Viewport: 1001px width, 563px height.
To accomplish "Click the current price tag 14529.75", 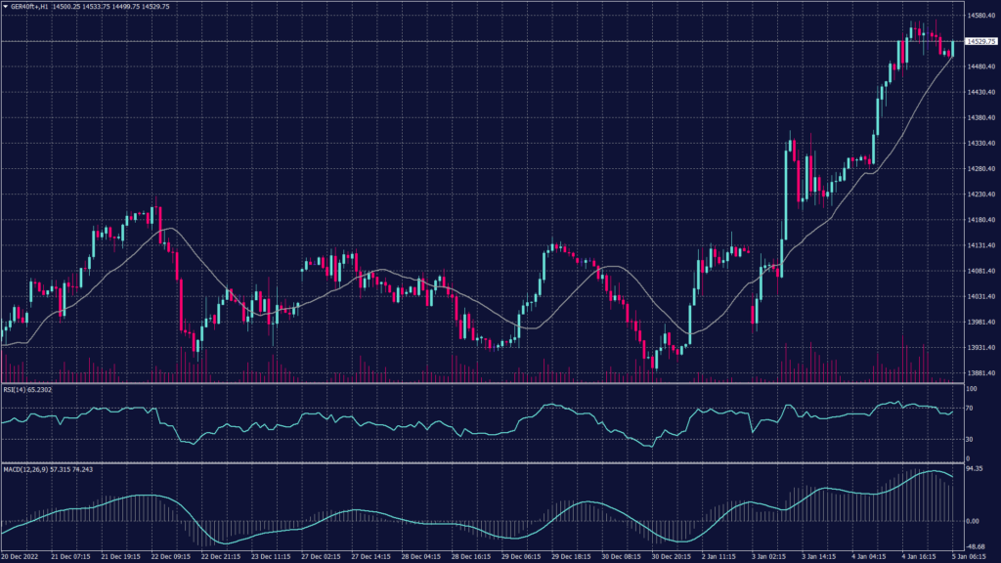I will click(980, 41).
